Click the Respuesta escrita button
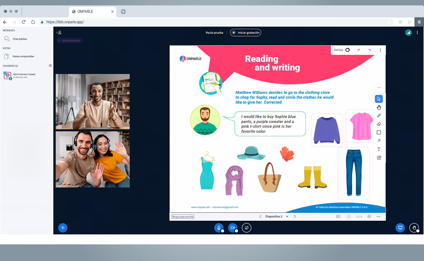Image resolution: width=424 pixels, height=261 pixels. click(x=183, y=217)
